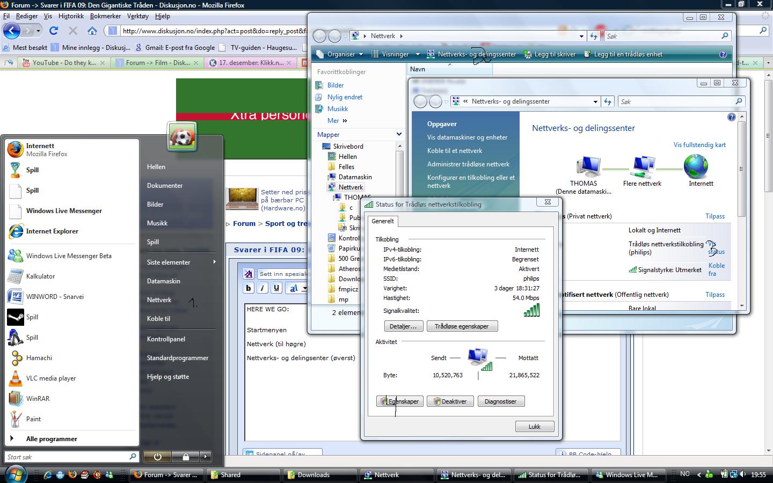Click soccer ball user picture in Start menu

182,136
